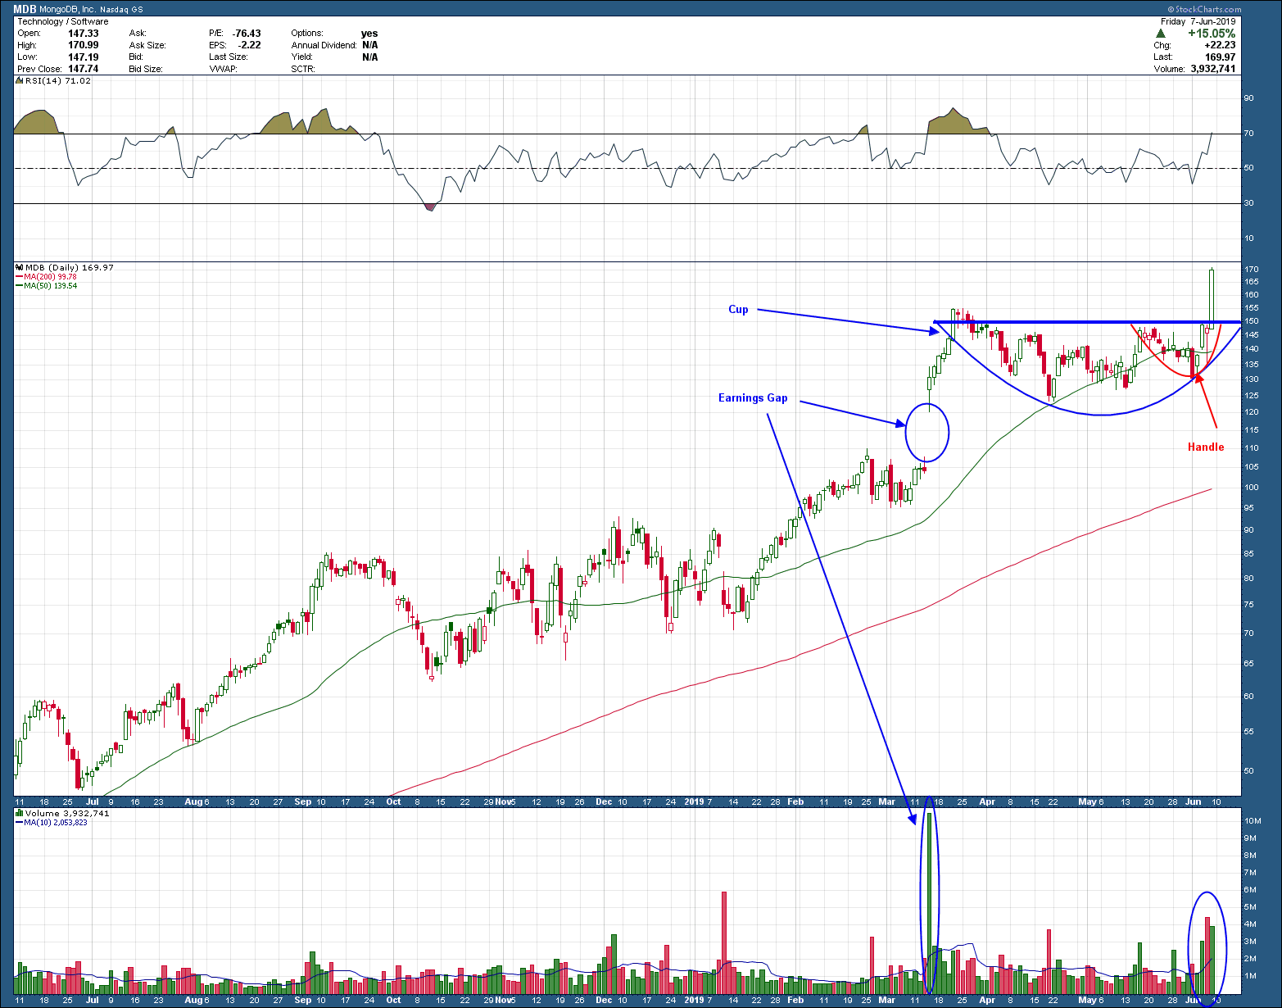Click the date Friday 7-Jun-2019
The image size is (1282, 1008).
point(1198,21)
